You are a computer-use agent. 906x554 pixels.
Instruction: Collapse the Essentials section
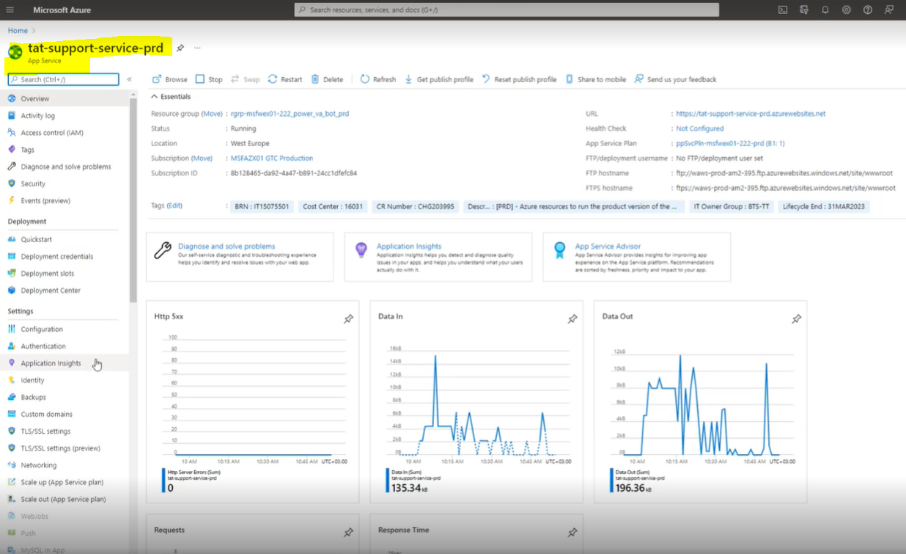pyautogui.click(x=171, y=97)
